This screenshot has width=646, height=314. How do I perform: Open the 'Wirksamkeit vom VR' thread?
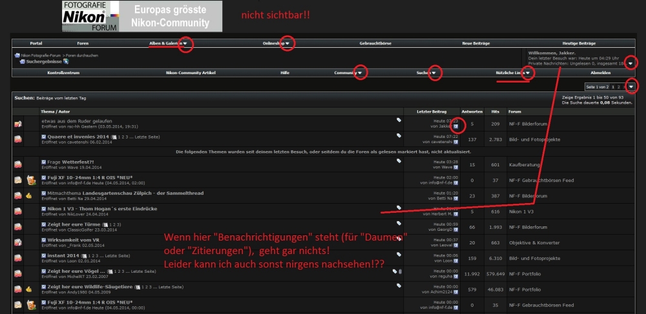pyautogui.click(x=74, y=240)
